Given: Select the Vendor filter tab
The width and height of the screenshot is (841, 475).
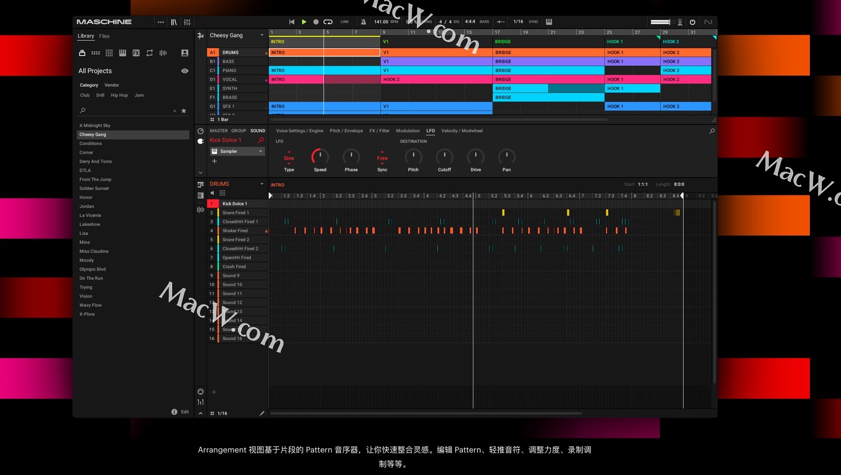Looking at the screenshot, I should (112, 85).
